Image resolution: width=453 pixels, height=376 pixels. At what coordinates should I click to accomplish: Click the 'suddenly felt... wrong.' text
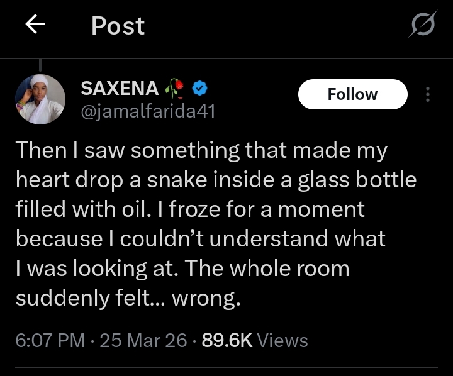point(128,298)
